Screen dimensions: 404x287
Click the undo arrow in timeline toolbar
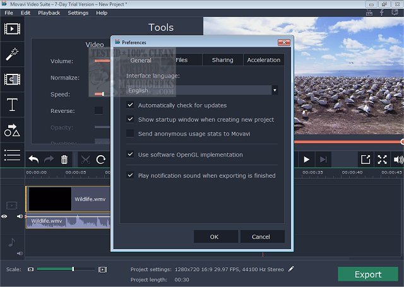33,160
